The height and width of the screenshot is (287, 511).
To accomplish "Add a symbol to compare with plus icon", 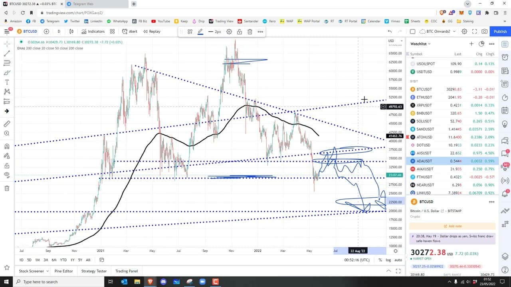I will pos(46,31).
